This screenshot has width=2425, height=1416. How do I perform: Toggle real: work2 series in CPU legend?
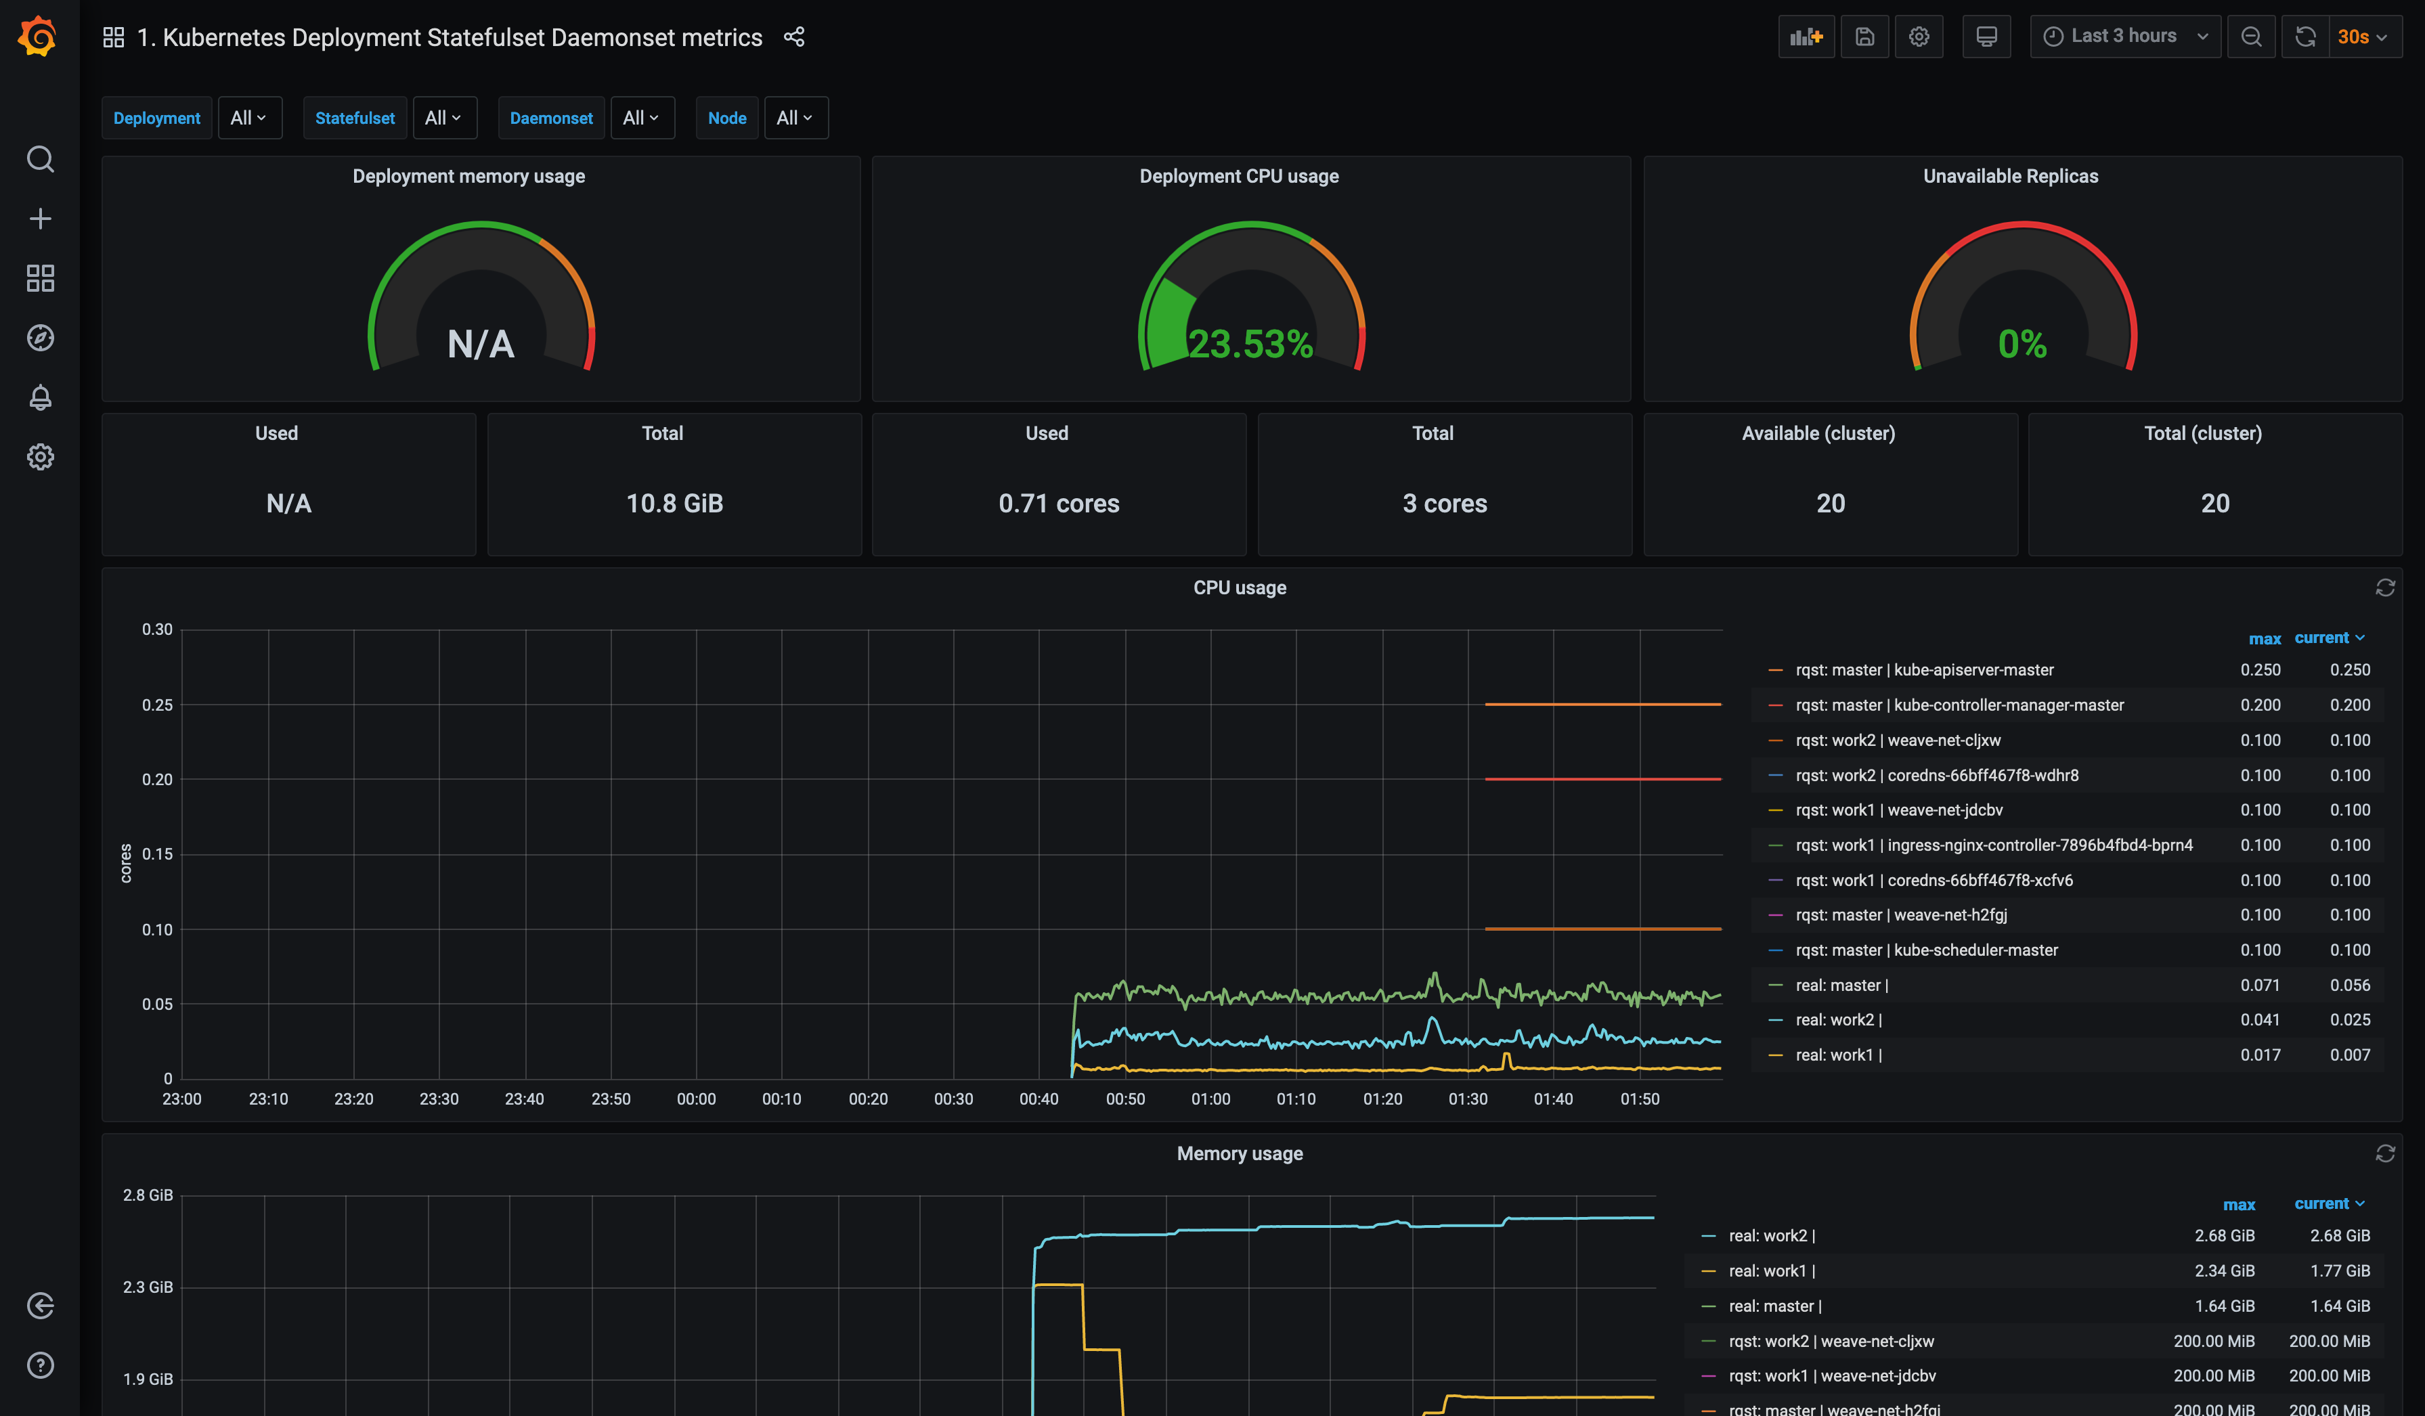click(x=1838, y=1019)
